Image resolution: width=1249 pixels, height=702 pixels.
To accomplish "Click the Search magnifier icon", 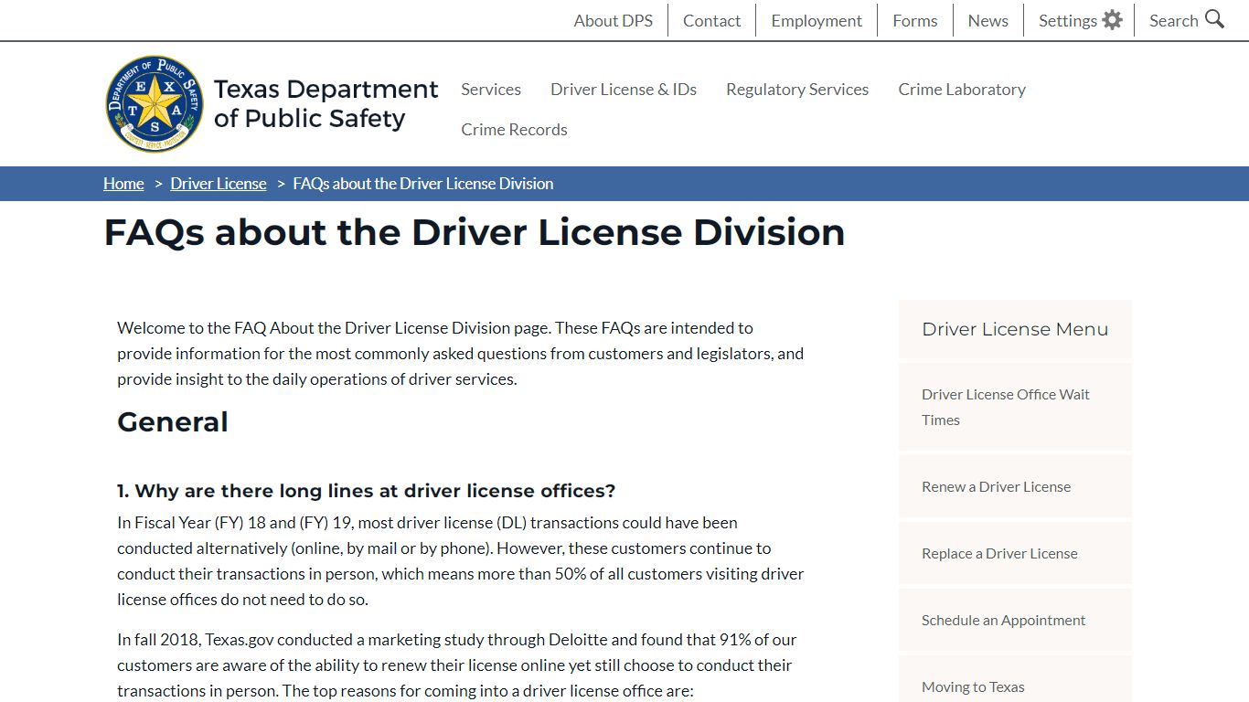I will coord(1214,19).
